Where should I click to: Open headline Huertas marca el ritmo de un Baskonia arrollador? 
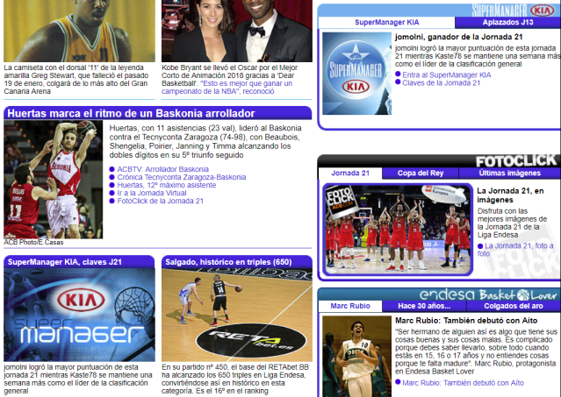131,114
